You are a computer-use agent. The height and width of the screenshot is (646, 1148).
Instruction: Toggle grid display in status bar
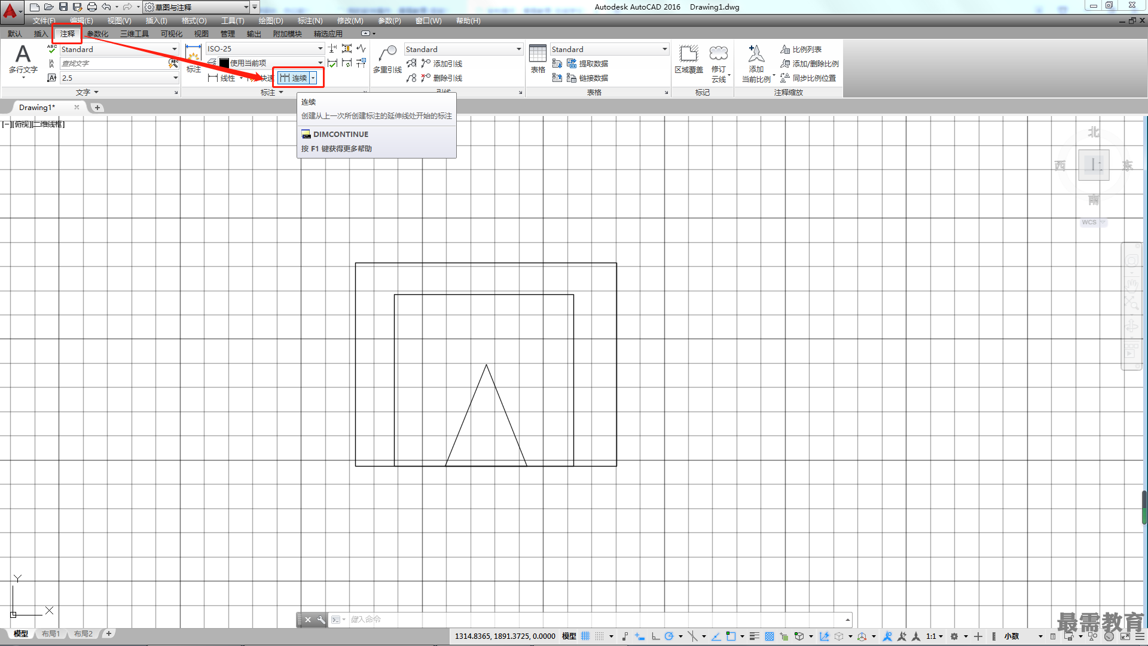click(585, 636)
